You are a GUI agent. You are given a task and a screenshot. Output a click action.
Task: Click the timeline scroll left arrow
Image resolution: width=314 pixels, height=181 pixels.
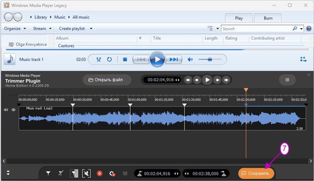tap(4, 161)
